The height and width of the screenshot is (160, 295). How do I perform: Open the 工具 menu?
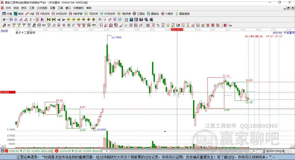pyautogui.click(x=60, y=8)
